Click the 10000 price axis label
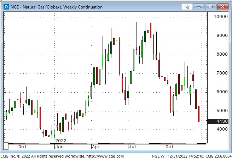This screenshot has width=232, height=165. pos(221,16)
